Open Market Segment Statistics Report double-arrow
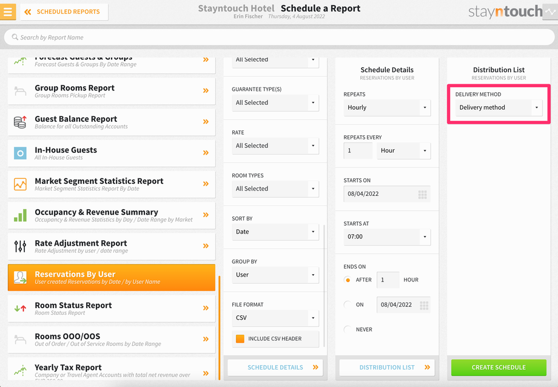The image size is (558, 387). [x=206, y=184]
